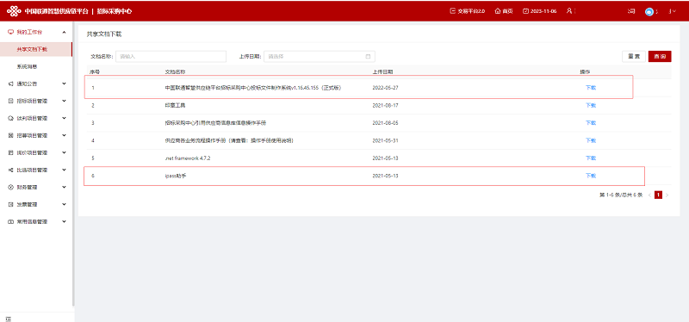Click the header date text 2023-11-06
This screenshot has width=689, height=322.
coord(543,11)
